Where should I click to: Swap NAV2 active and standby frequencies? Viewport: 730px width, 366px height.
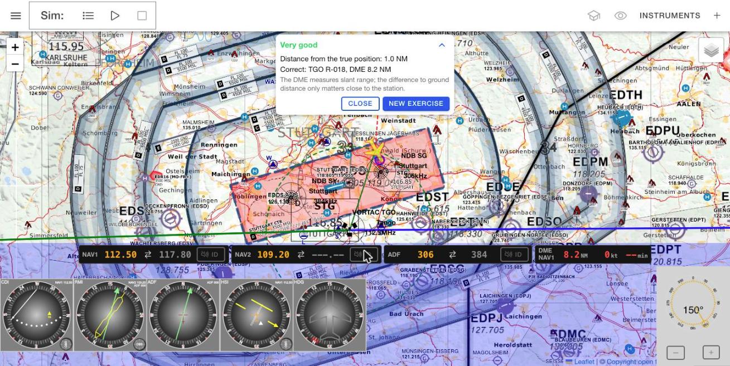(301, 255)
